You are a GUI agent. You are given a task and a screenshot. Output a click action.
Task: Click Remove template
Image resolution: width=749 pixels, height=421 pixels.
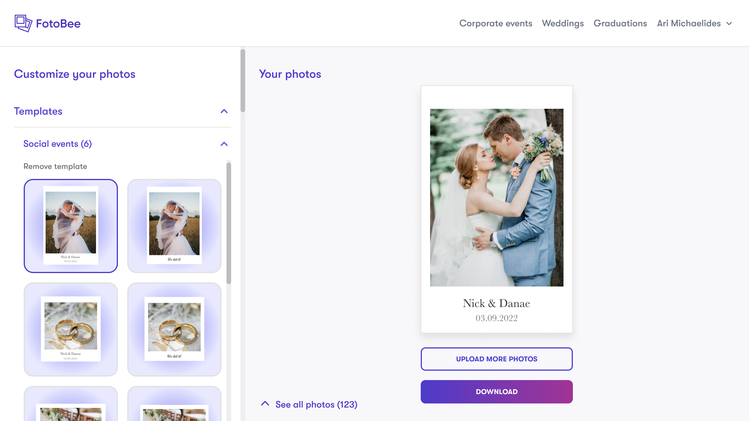(x=55, y=166)
